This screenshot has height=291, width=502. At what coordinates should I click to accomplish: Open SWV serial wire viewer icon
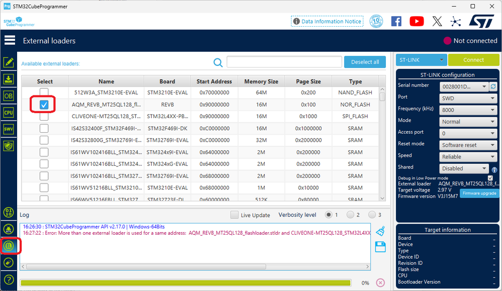9,129
